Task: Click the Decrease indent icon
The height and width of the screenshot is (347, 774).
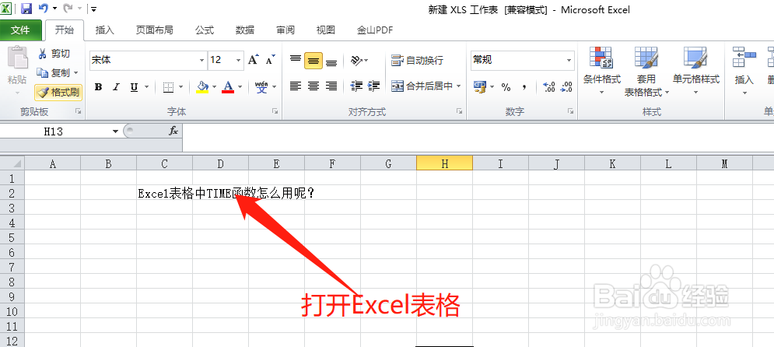Action: [356, 86]
